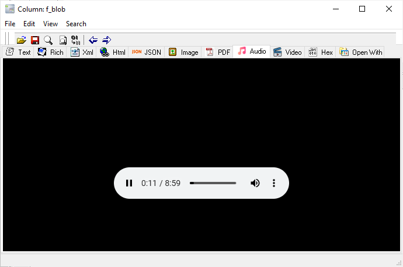Switch to the JSON tab
The height and width of the screenshot is (267, 403).
[x=147, y=52]
